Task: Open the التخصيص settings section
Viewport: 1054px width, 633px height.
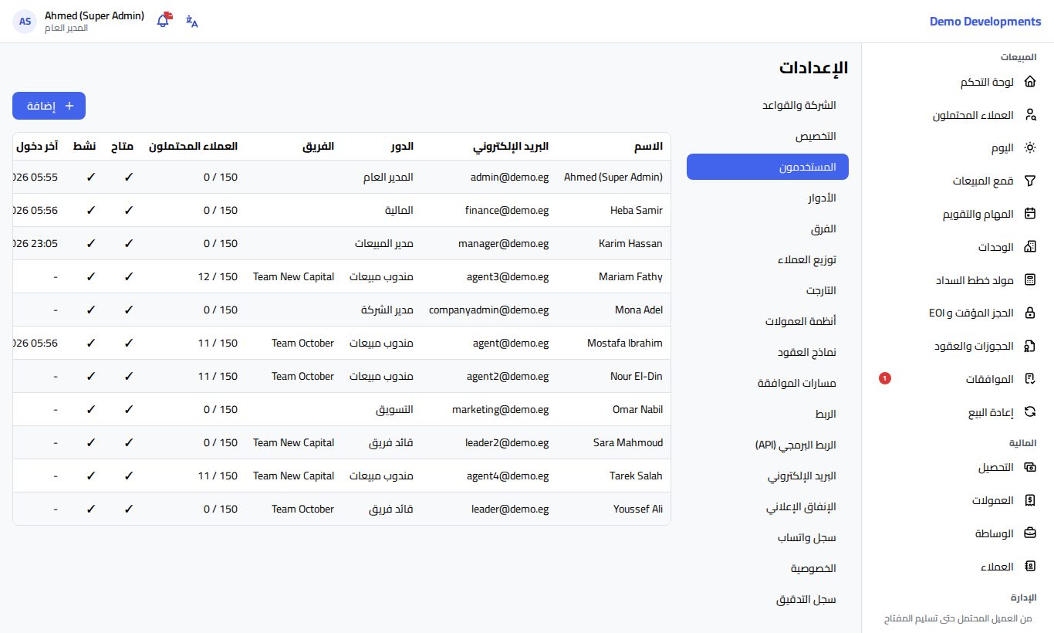Action: [x=768, y=136]
